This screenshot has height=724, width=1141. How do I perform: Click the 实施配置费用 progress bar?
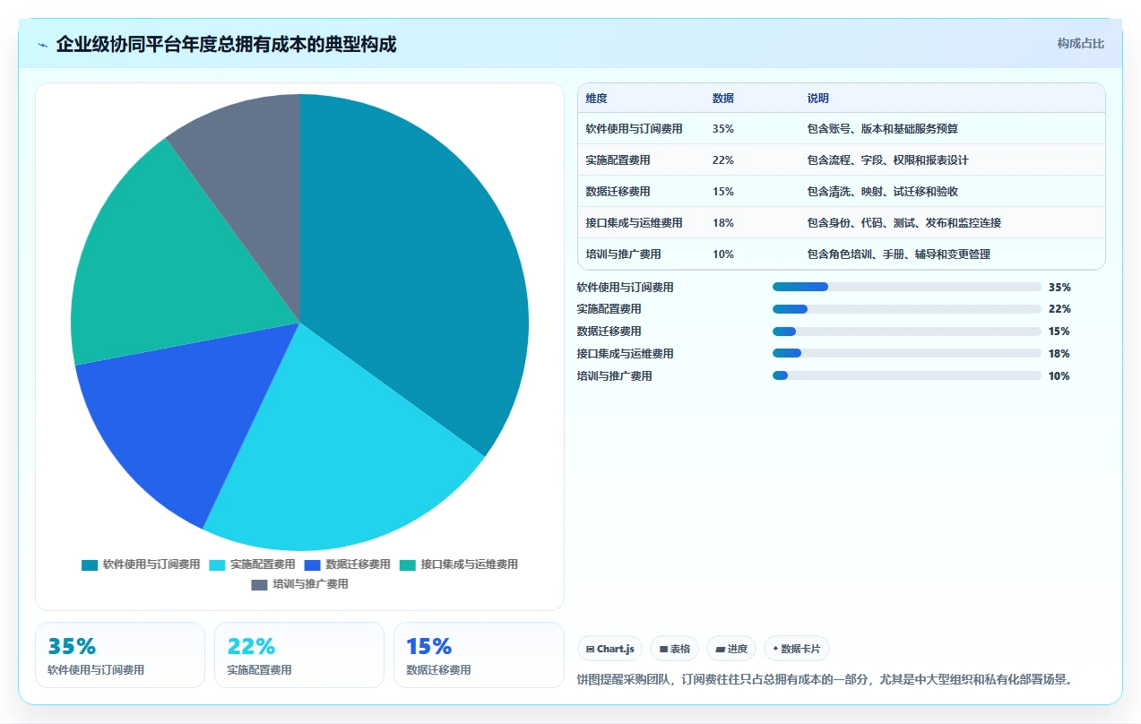(x=907, y=309)
